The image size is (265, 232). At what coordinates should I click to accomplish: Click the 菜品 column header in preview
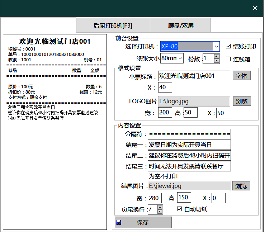coord(13,71)
